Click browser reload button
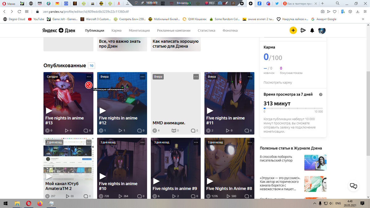This screenshot has height=208, width=370. (x=19, y=11)
